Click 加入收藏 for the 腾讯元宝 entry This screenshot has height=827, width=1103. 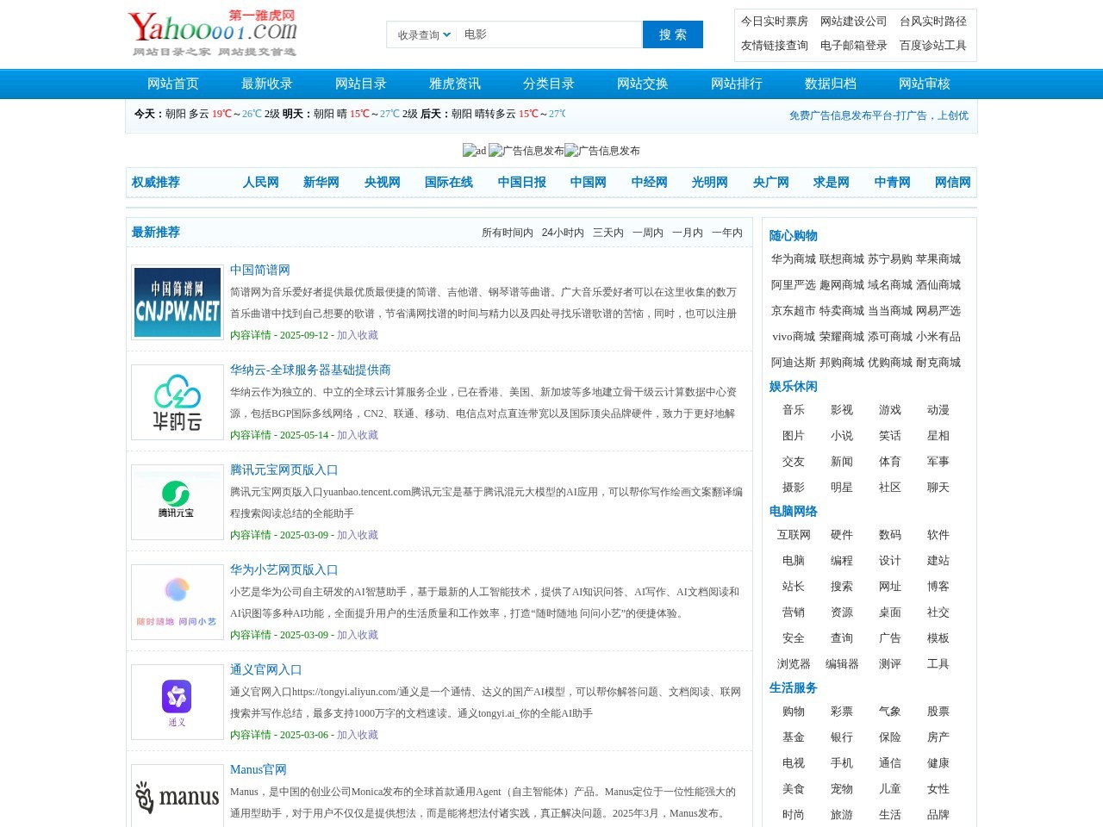click(x=358, y=535)
